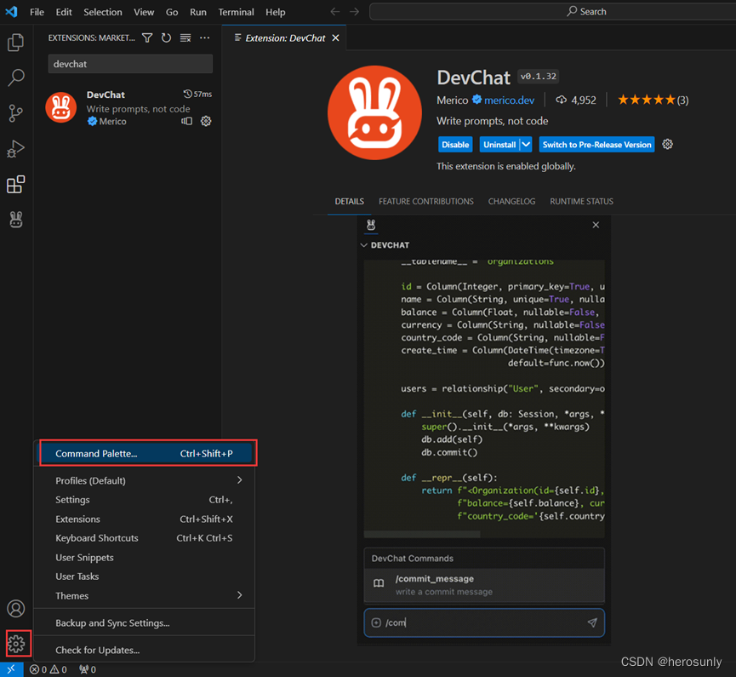736x677 pixels.
Task: Click the DevChat list item manage gear
Action: [x=206, y=121]
